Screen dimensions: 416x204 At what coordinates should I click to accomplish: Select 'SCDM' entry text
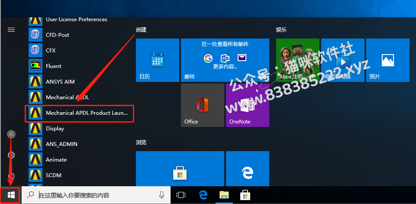pos(54,175)
